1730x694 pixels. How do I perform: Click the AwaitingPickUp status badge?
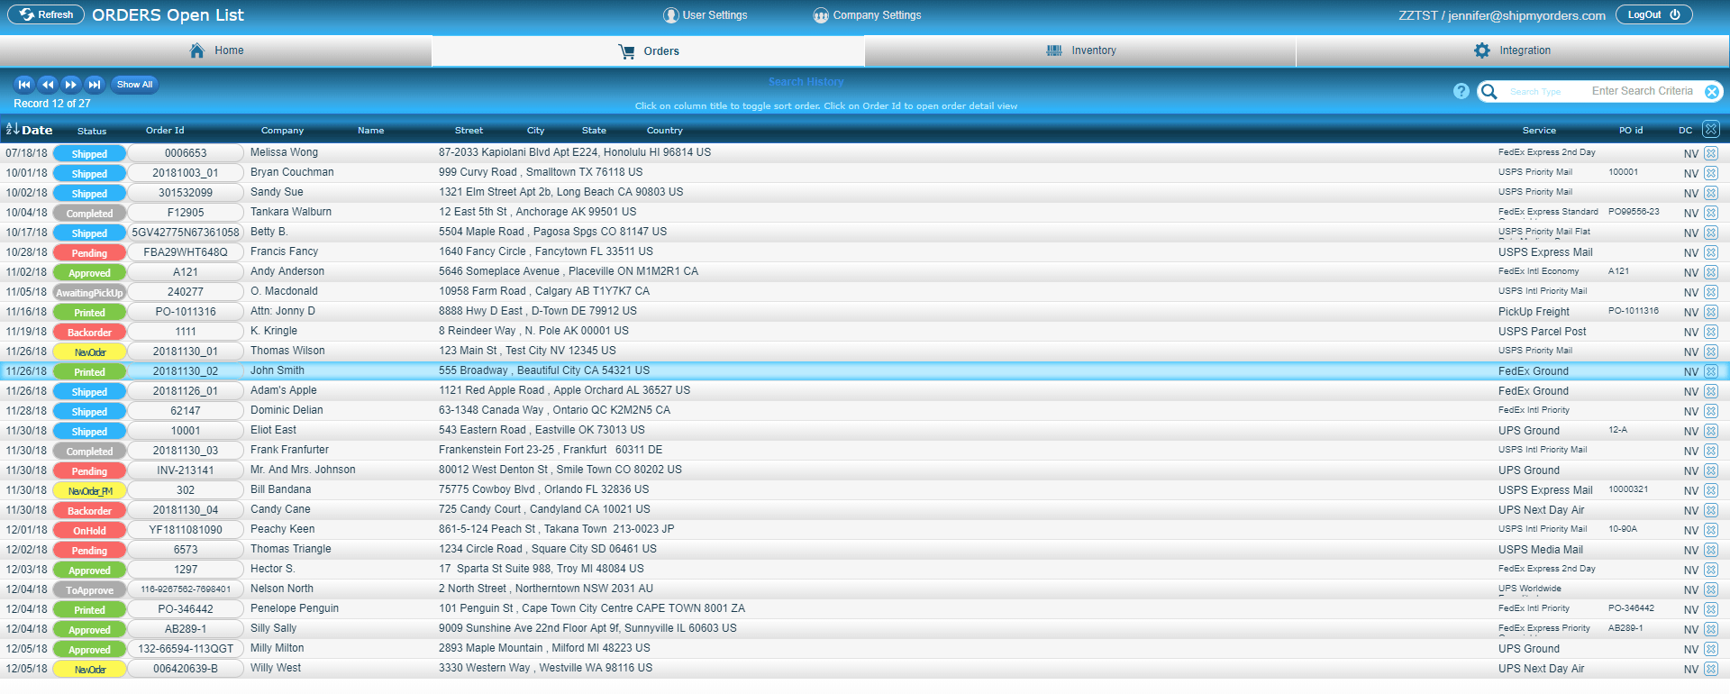click(x=89, y=293)
